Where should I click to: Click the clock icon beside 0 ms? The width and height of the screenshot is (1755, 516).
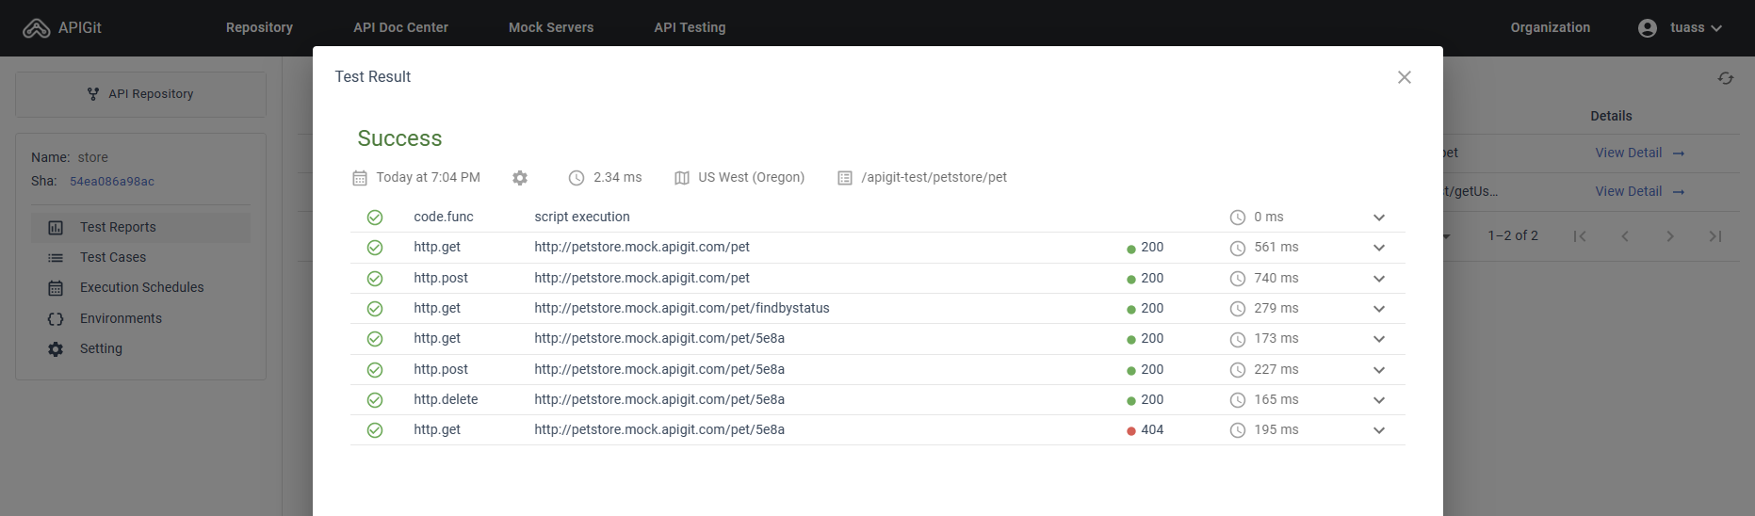point(1238,218)
